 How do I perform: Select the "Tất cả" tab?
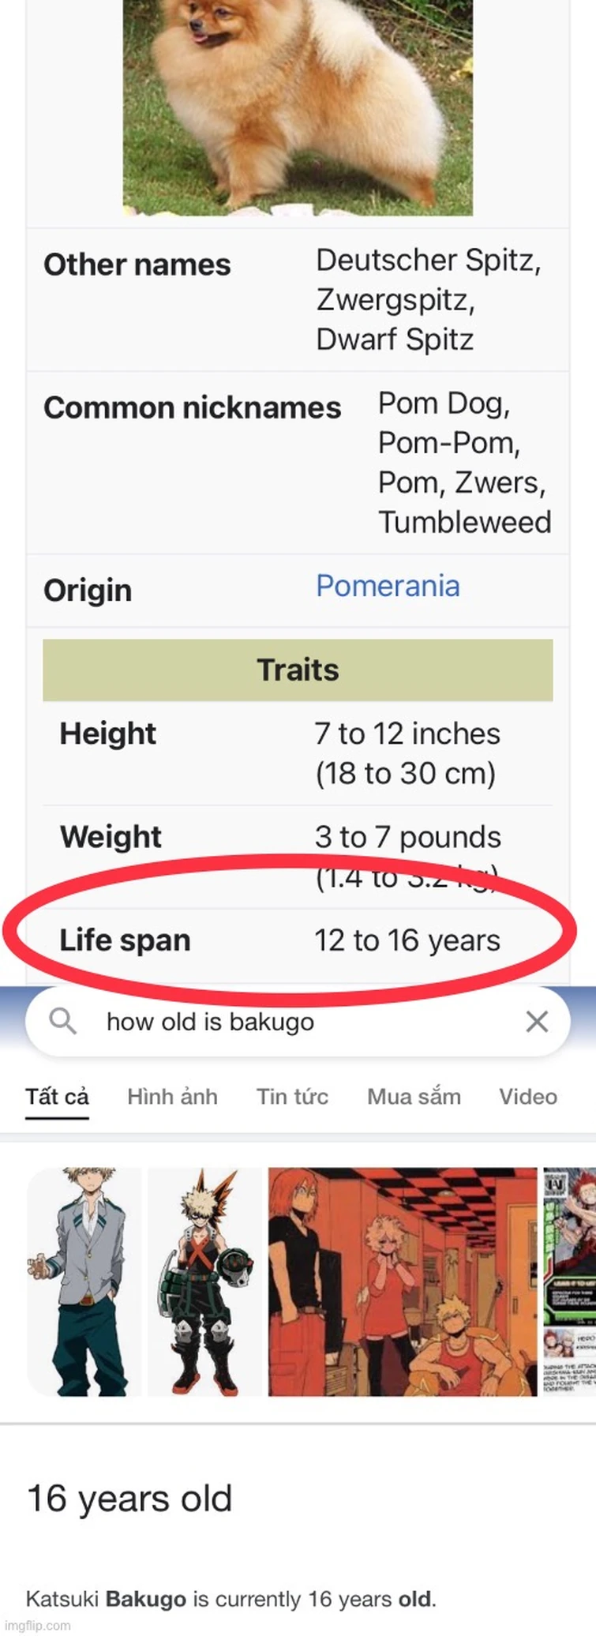[57, 1096]
